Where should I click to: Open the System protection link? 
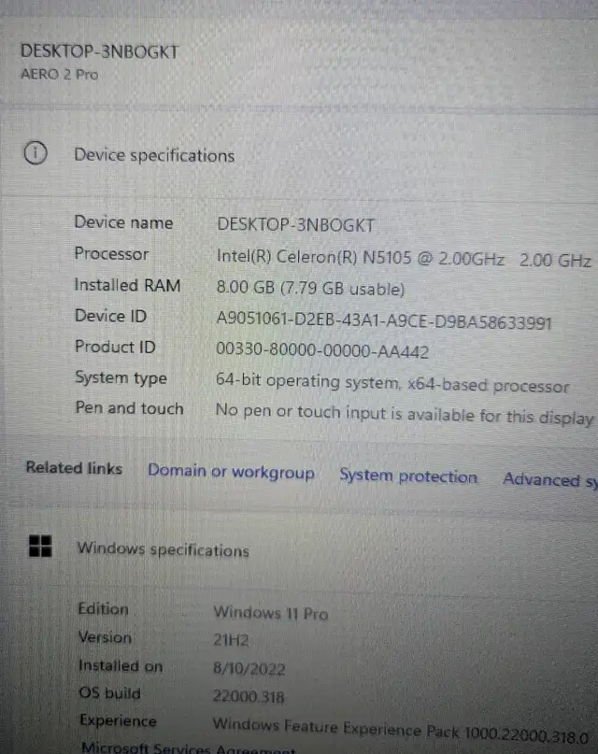pos(408,477)
